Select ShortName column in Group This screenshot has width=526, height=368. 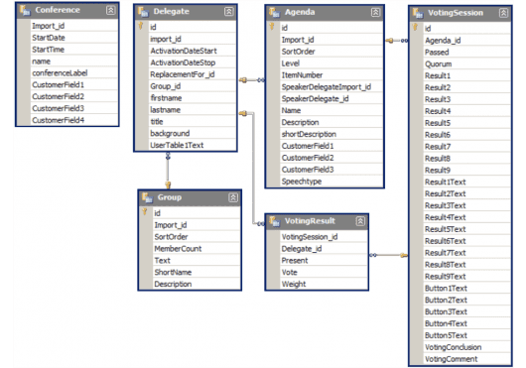[197, 272]
